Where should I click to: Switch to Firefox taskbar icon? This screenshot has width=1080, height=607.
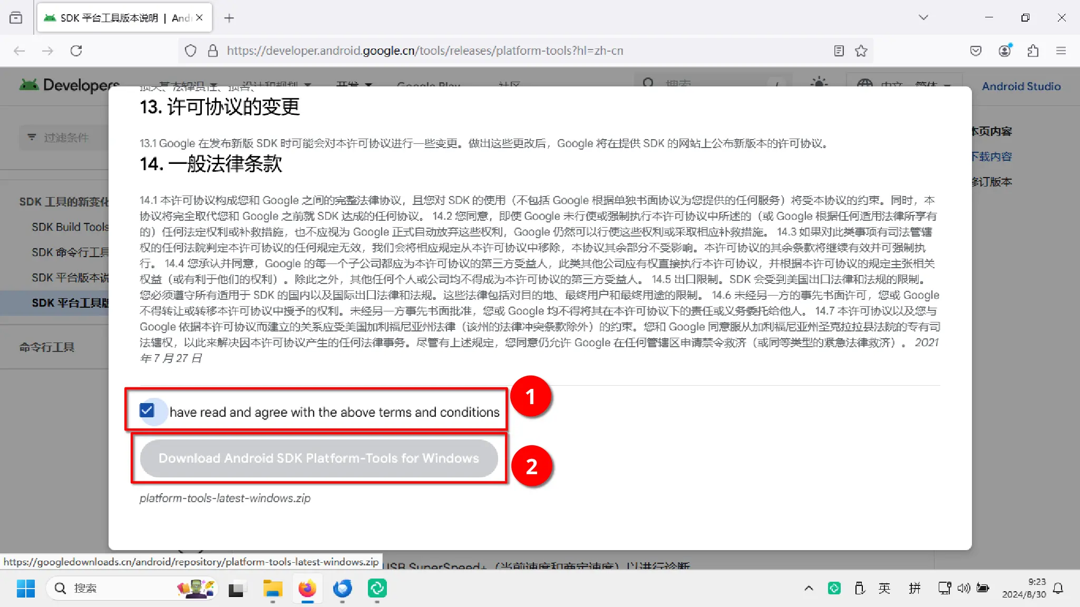pos(307,588)
